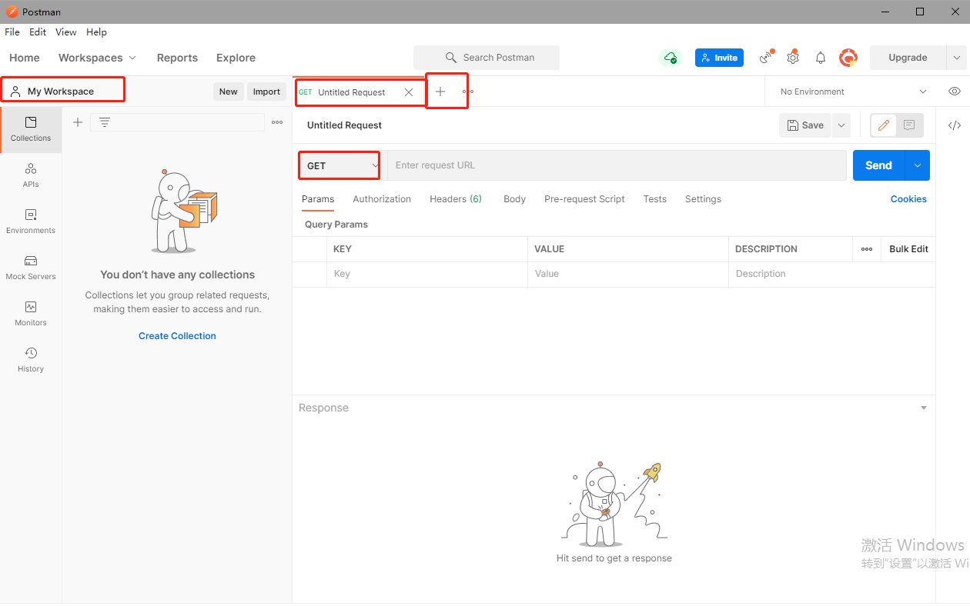This screenshot has width=970, height=606.
Task: Open the Edit menu
Action: point(38,32)
